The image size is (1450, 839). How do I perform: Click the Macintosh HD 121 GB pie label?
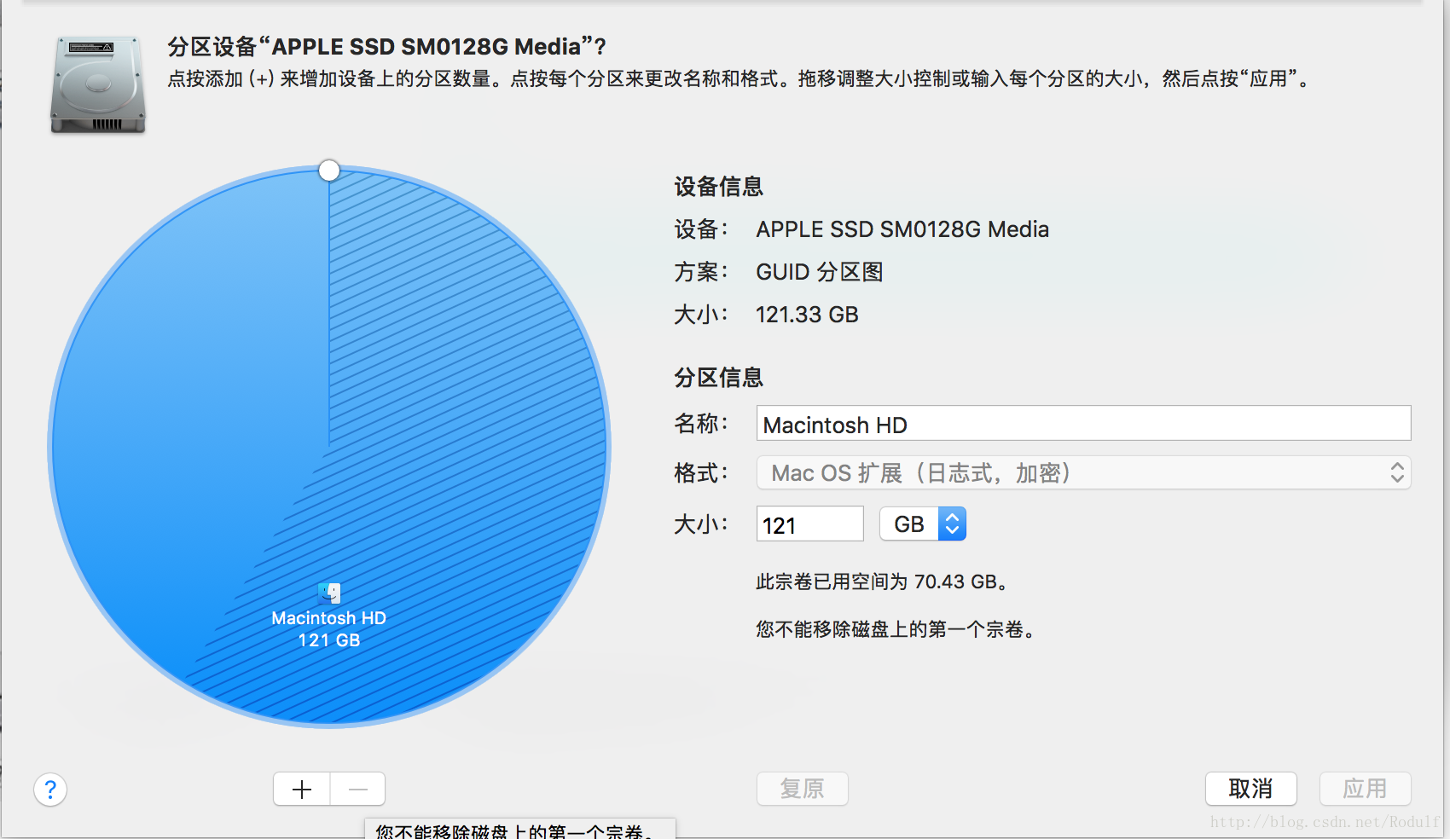click(329, 629)
